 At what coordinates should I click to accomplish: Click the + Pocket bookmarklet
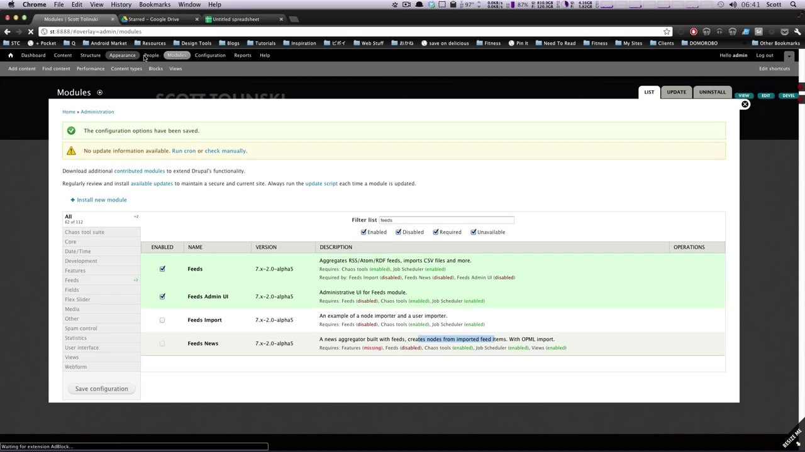(42, 43)
